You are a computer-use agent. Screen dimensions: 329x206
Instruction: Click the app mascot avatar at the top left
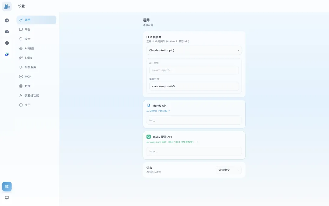tap(7, 6)
